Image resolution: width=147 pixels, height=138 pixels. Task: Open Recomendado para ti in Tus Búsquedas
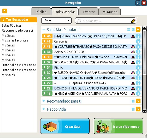pos(17,30)
